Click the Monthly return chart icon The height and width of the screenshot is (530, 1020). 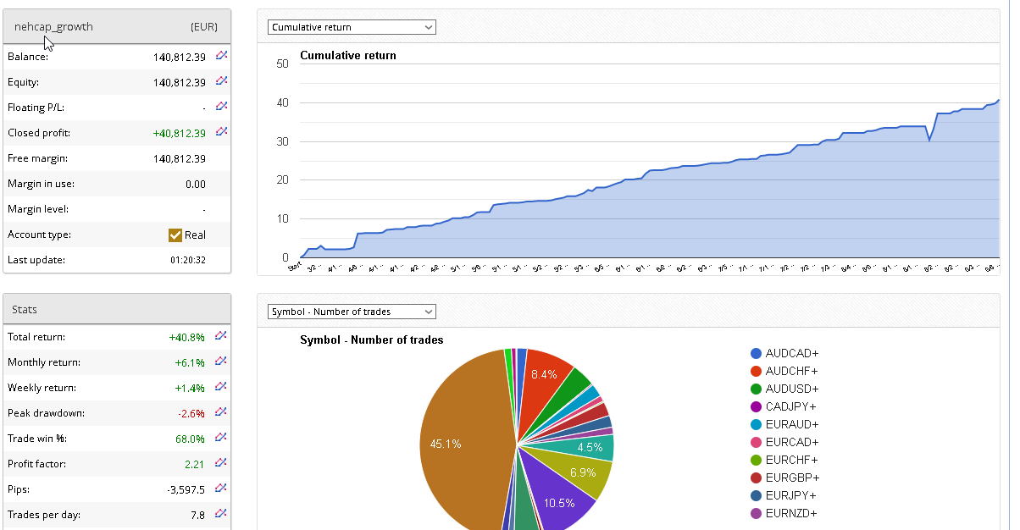[x=221, y=362]
